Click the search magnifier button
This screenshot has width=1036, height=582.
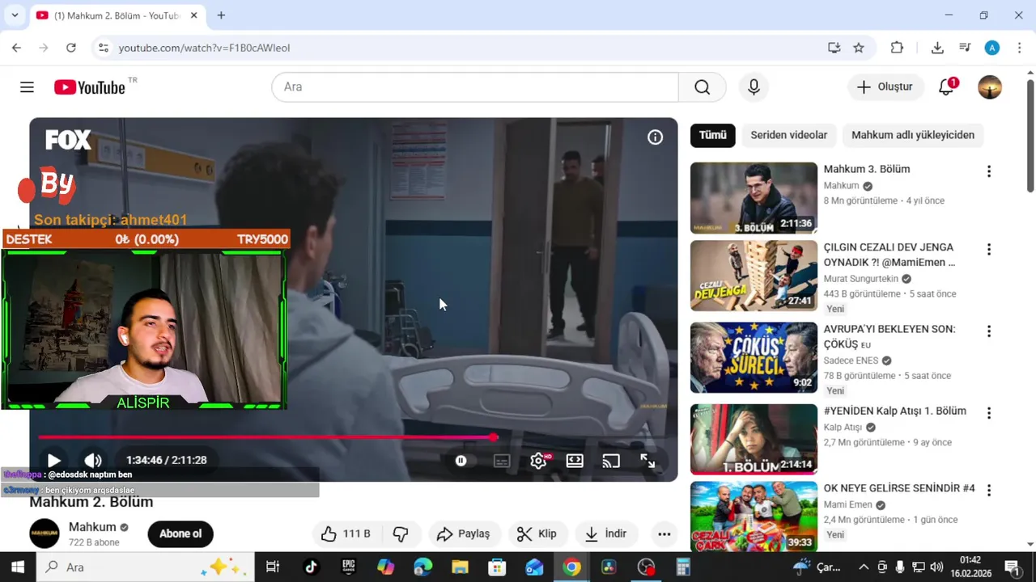coord(702,87)
